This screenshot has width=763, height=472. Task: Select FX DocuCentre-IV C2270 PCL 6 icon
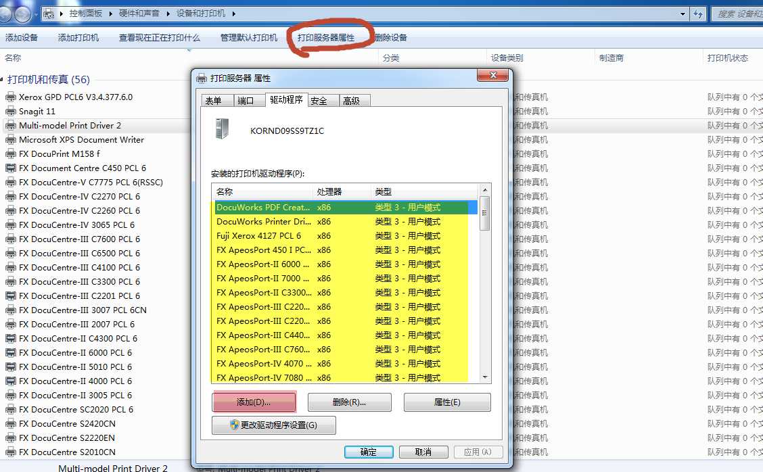point(10,196)
